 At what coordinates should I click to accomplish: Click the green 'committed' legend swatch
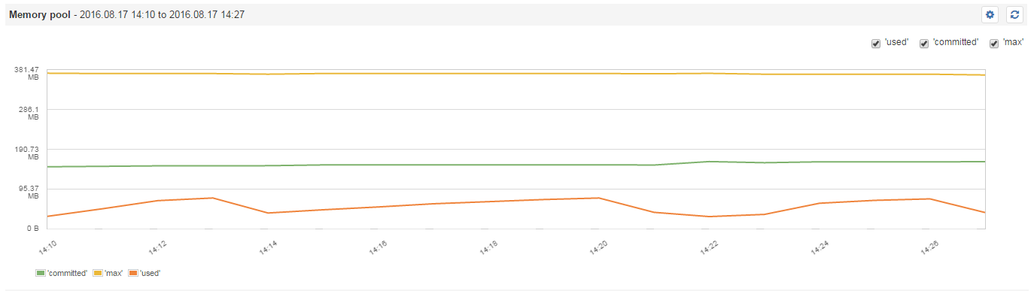pyautogui.click(x=41, y=272)
